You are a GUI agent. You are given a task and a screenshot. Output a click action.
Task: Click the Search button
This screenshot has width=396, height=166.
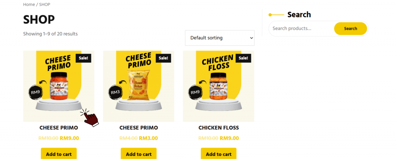point(350,29)
